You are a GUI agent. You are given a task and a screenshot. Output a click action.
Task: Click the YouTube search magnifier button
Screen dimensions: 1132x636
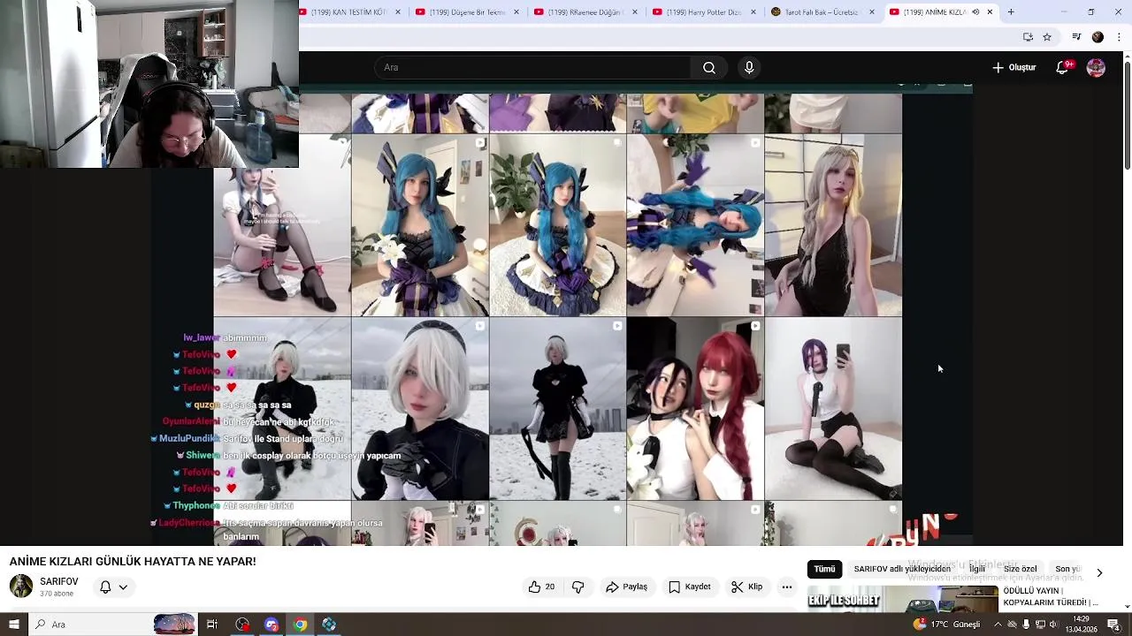point(709,68)
